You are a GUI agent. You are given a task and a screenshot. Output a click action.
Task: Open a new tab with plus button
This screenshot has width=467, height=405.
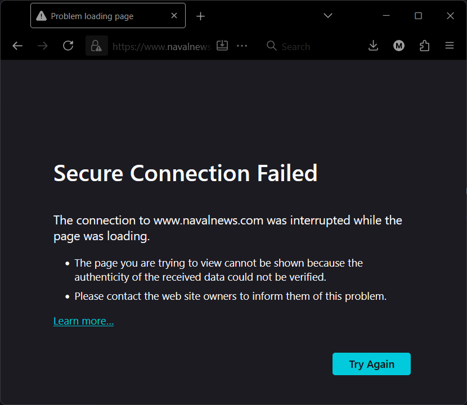point(201,16)
